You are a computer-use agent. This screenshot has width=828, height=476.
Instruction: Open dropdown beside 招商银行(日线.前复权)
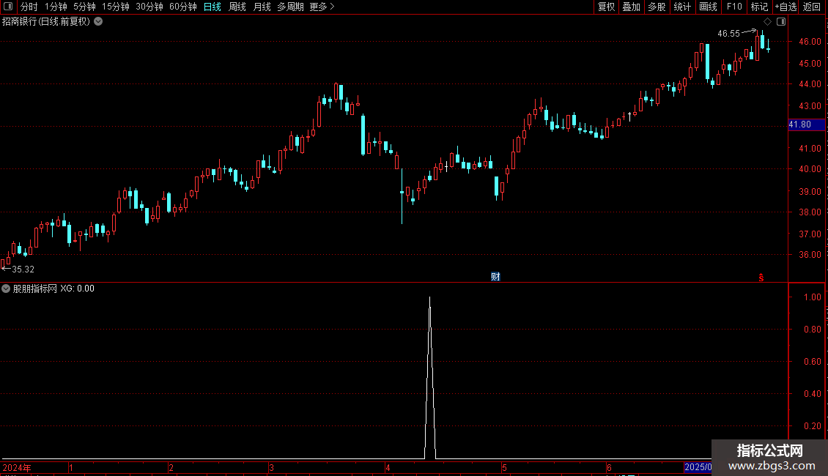tap(98, 22)
